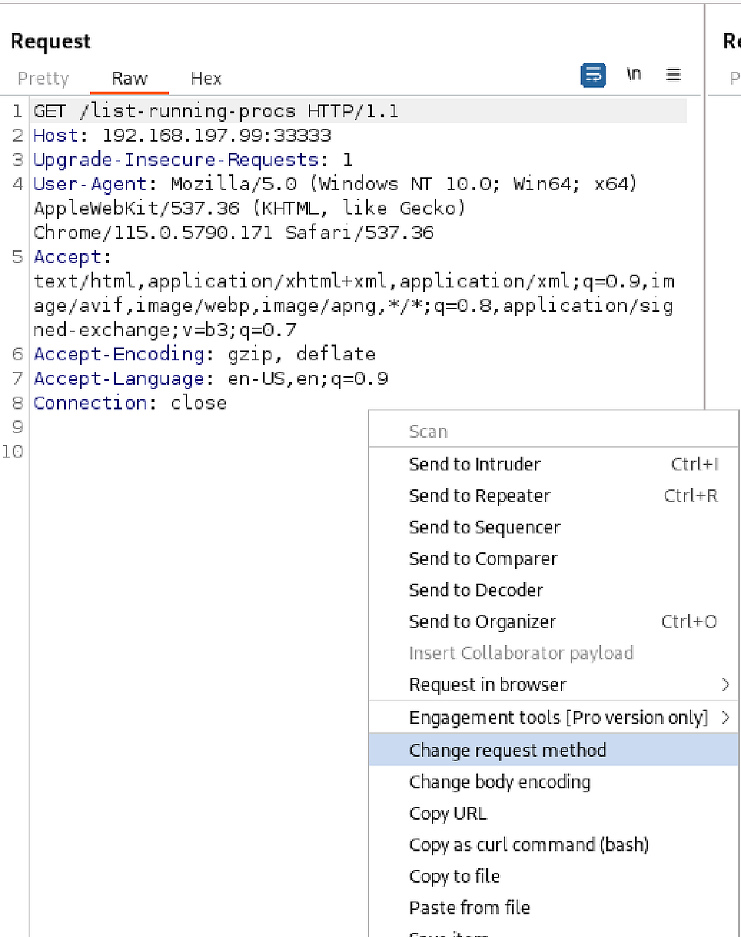Click the GET /list-running-procs HTTP/1.1 request line
This screenshot has width=741, height=937.
[x=216, y=111]
